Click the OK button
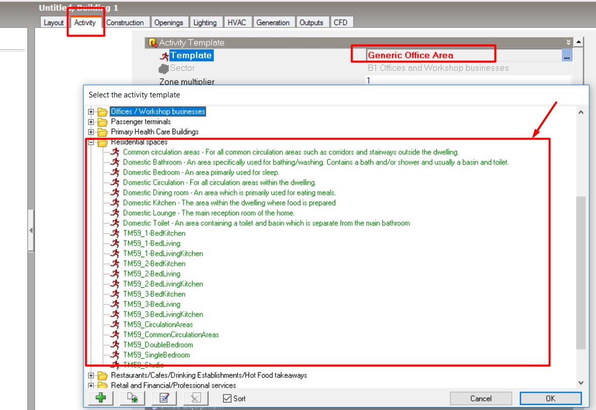The height and width of the screenshot is (410, 596). tap(550, 398)
